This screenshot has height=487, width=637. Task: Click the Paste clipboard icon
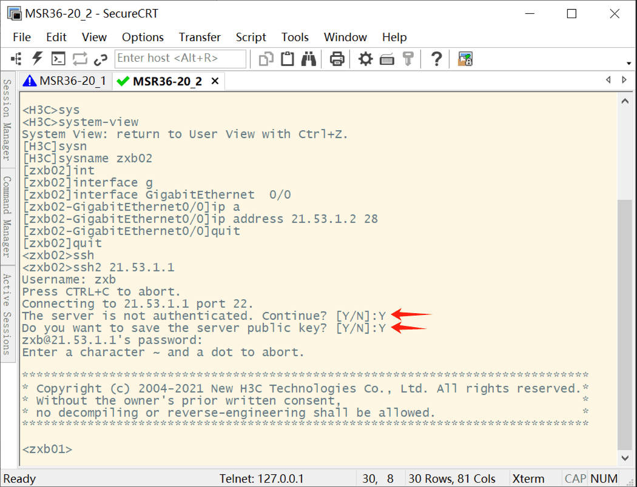point(288,58)
